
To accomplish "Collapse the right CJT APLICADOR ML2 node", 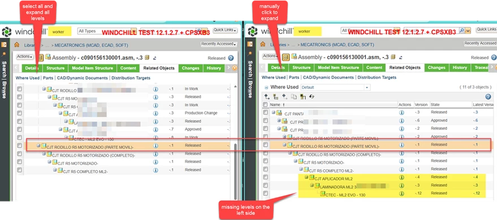I will (x=306, y=177).
